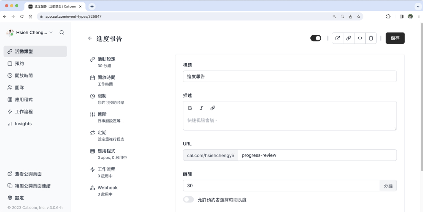Click browser forward button

13,16
